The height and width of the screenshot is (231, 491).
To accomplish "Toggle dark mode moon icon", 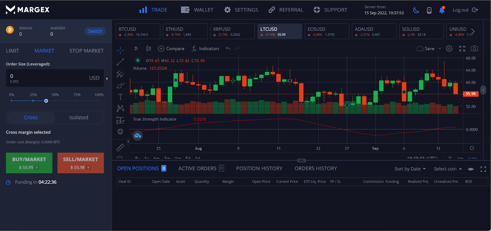I will [x=416, y=10].
